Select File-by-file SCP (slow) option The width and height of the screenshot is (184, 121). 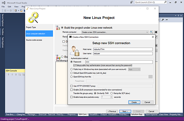112,93
